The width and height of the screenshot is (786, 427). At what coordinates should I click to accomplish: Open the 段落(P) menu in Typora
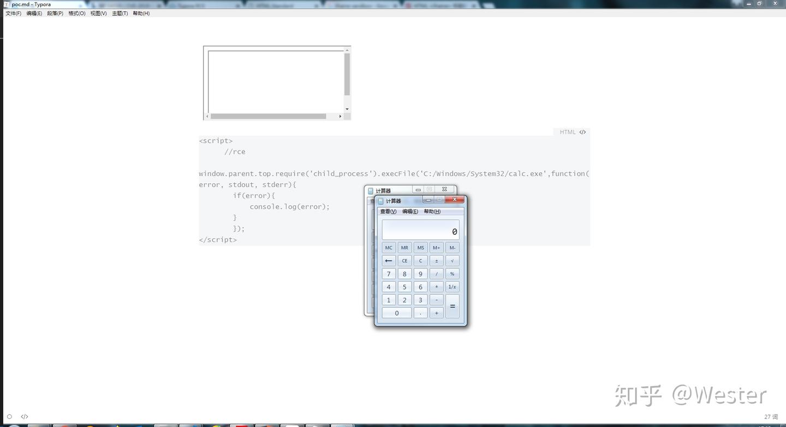click(55, 13)
